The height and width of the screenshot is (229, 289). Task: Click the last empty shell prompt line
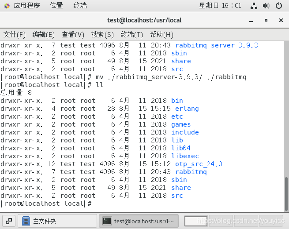point(46,204)
